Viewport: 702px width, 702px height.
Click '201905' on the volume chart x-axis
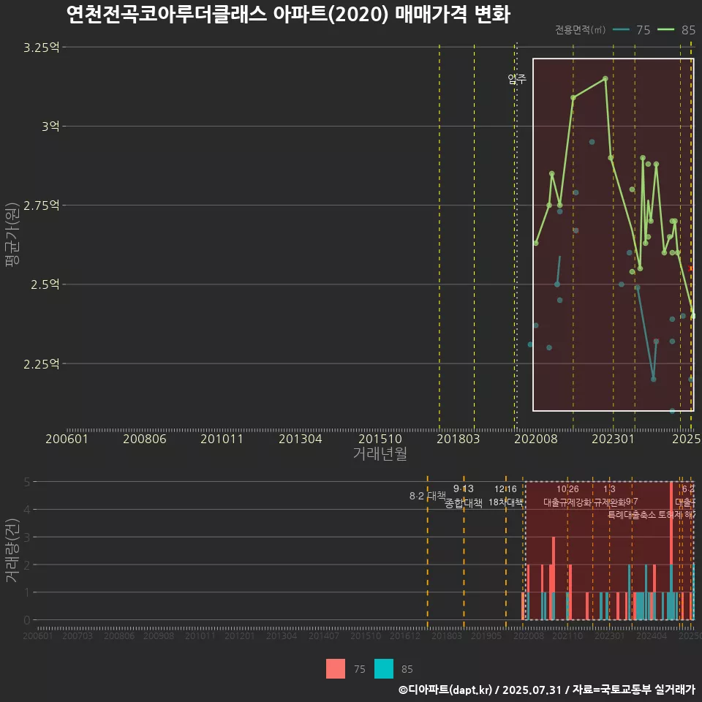click(486, 635)
